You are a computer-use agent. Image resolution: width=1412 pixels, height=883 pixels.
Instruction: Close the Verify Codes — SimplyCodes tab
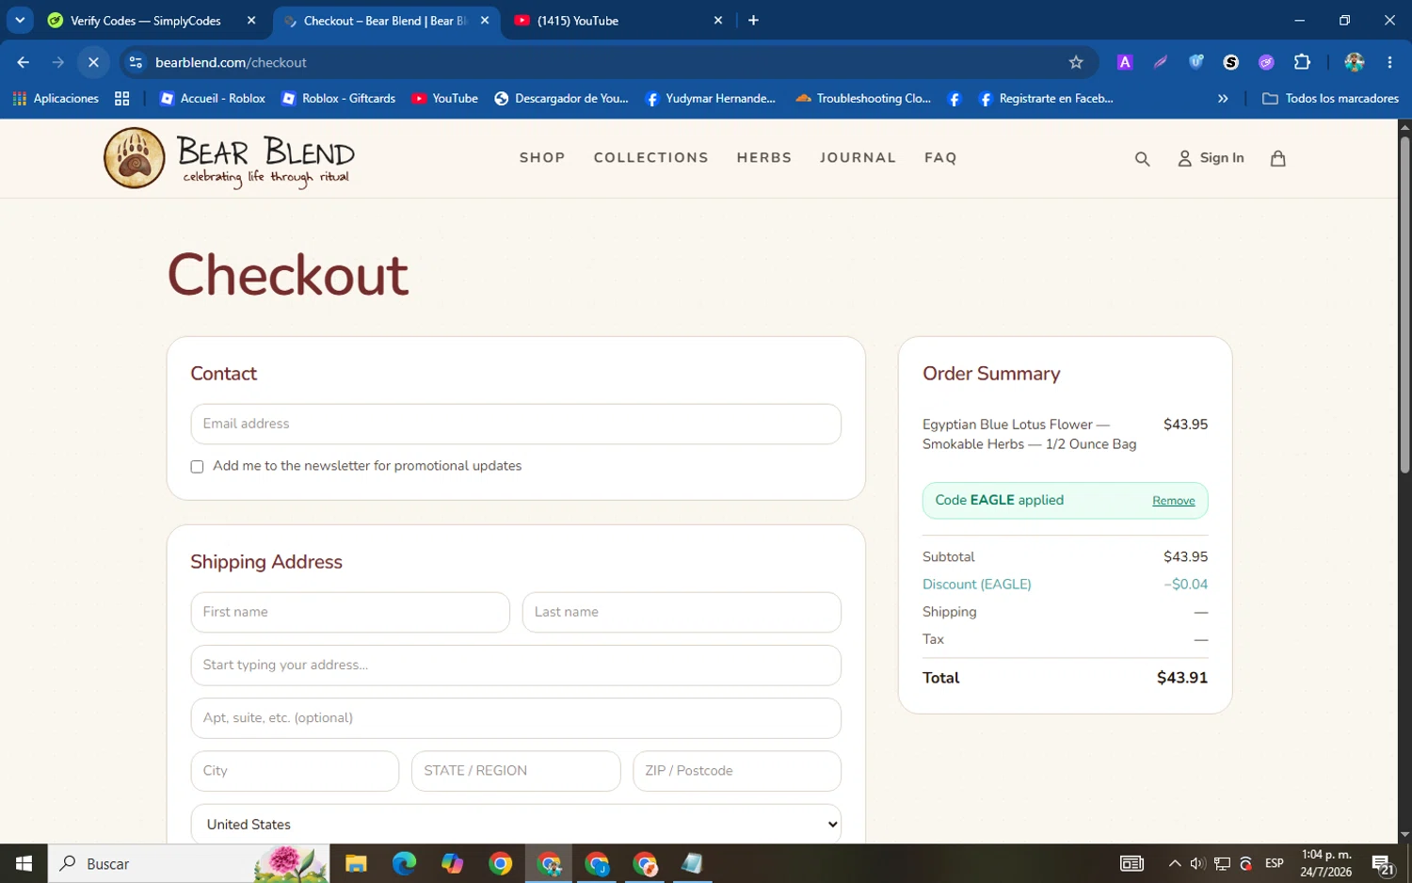pos(251,20)
